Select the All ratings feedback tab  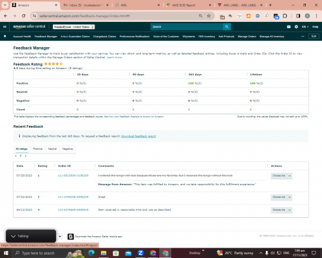[x=21, y=149]
